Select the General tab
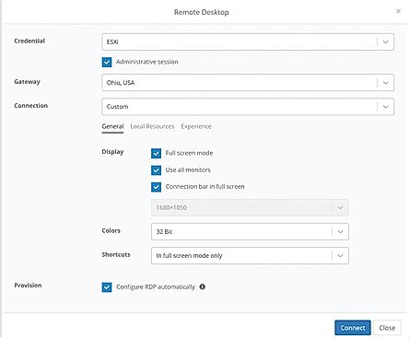The width and height of the screenshot is (409, 339). [112, 126]
